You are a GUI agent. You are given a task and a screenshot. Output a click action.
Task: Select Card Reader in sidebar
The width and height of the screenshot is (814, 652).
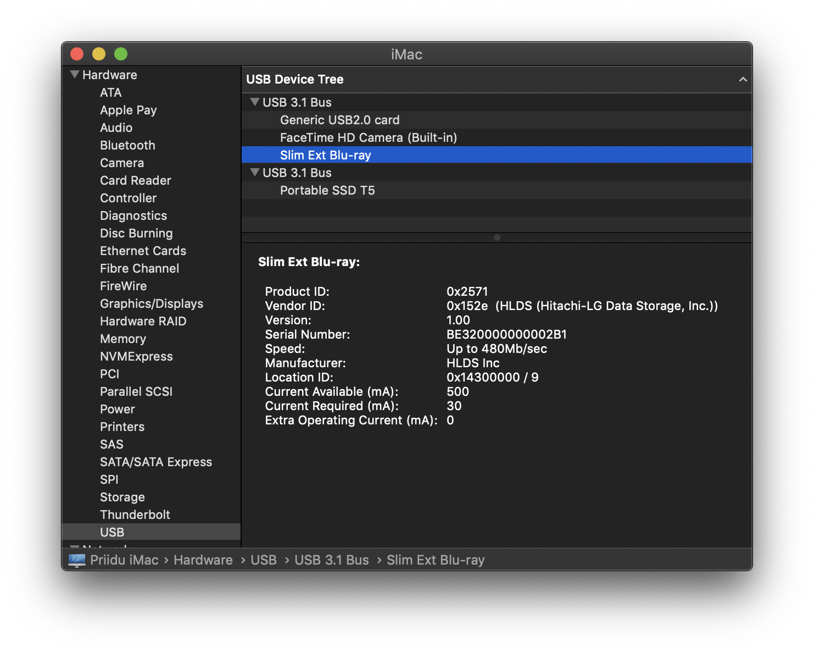[x=136, y=180]
